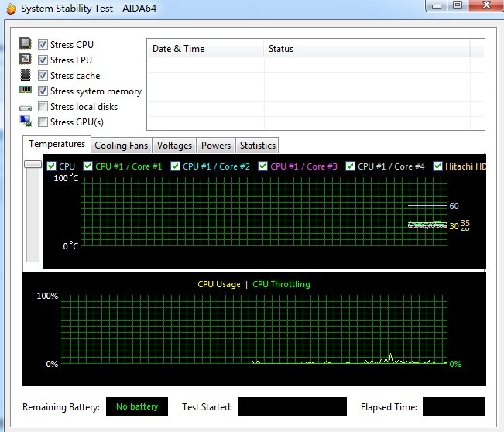Enable the Stress local disks checkbox

pyautogui.click(x=43, y=106)
